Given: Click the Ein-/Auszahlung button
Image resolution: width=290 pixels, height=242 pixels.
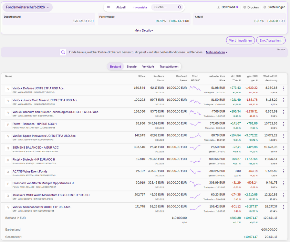Looking at the screenshot, I should coord(271,40).
